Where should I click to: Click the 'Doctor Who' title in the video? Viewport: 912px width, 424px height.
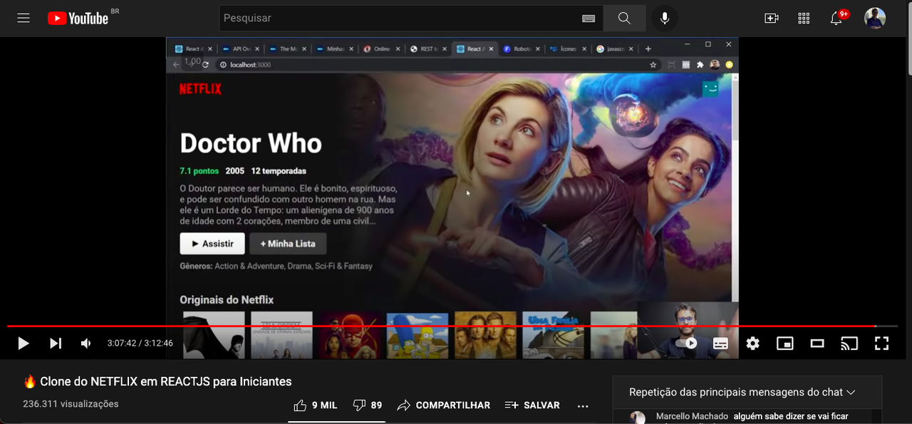[251, 144]
